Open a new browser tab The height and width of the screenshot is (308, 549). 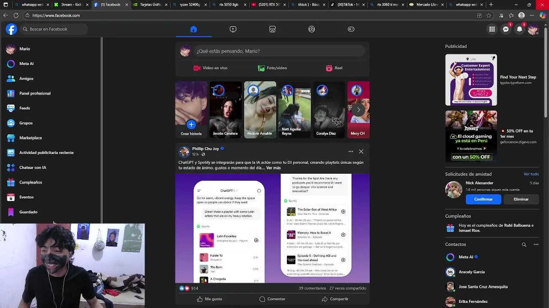click(x=491, y=5)
